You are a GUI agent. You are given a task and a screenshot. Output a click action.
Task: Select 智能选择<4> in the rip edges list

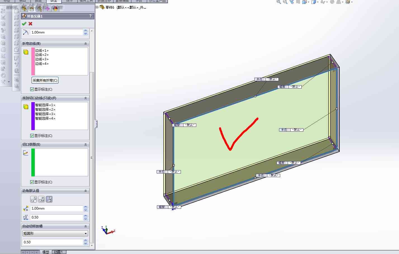[45, 118]
